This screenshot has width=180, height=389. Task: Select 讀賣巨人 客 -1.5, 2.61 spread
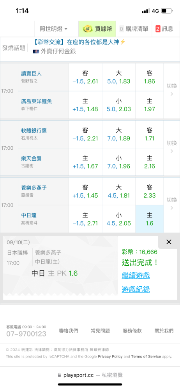(x=85, y=77)
